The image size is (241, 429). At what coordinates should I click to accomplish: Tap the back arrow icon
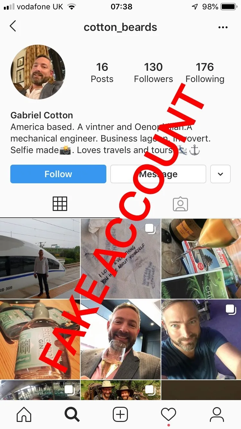coord(13,26)
